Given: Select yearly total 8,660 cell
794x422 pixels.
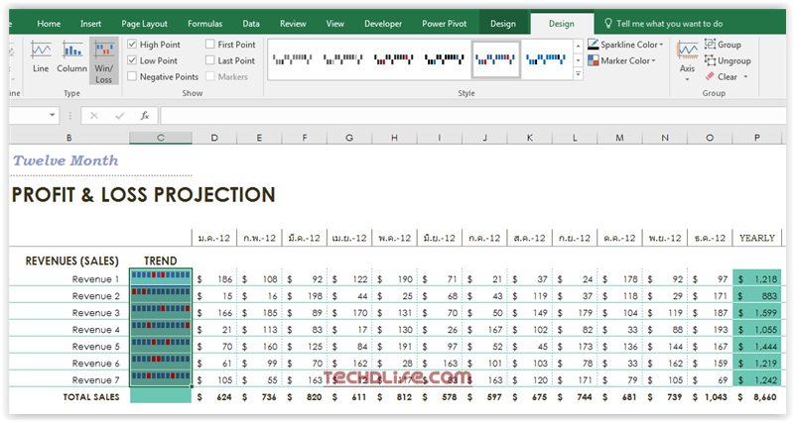Looking at the screenshot, I should [x=757, y=397].
